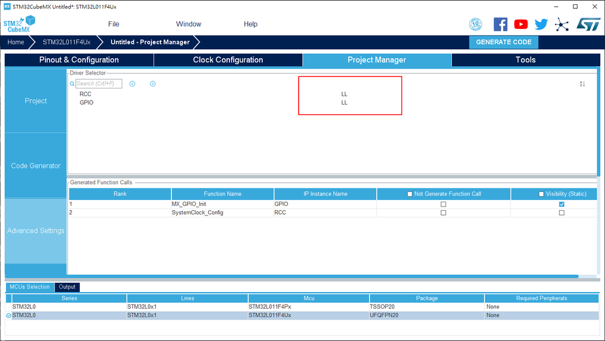
Task: Switch to Pinout & Configuration tab
Action: pos(79,60)
